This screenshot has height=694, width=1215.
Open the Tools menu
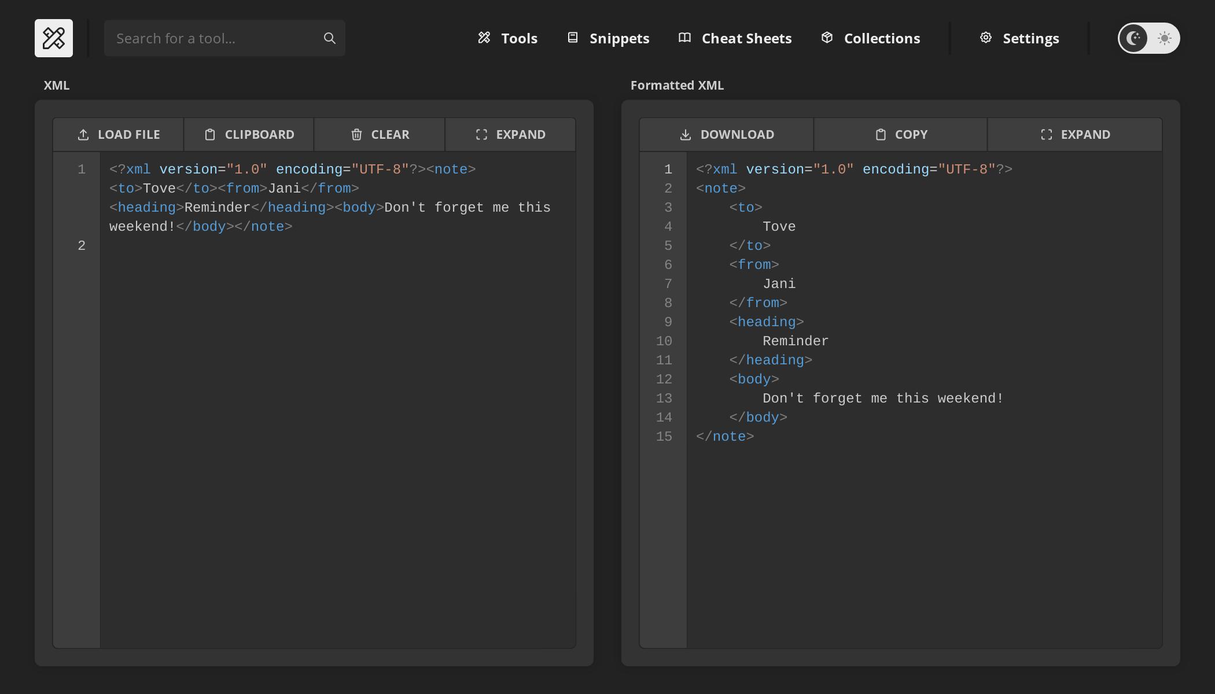[x=507, y=38]
